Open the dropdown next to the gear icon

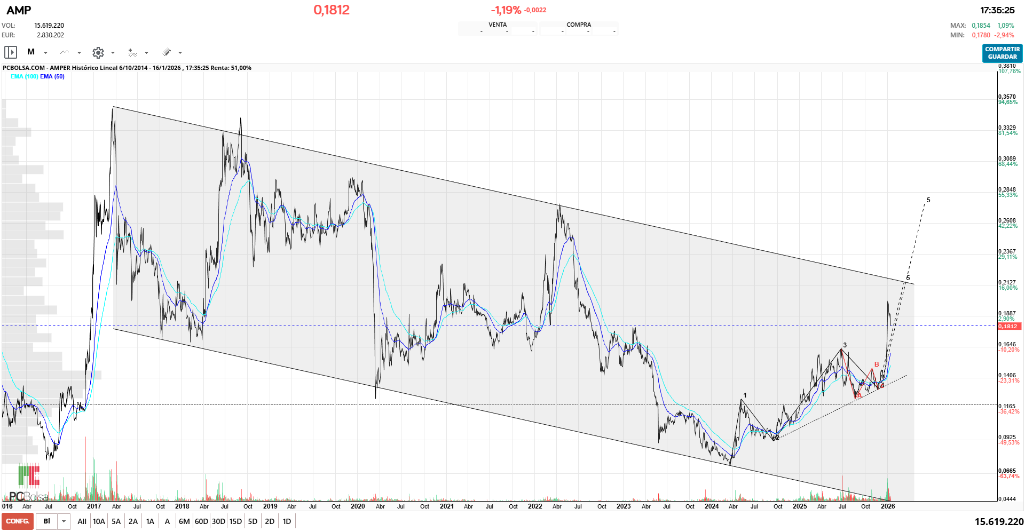(x=113, y=52)
